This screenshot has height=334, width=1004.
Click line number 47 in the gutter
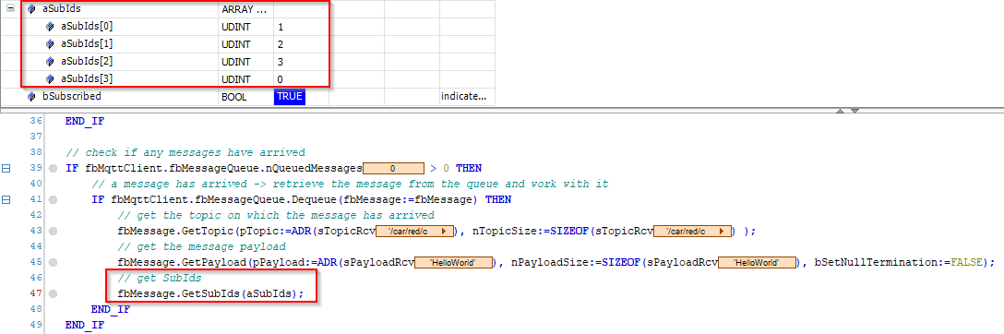click(x=35, y=293)
